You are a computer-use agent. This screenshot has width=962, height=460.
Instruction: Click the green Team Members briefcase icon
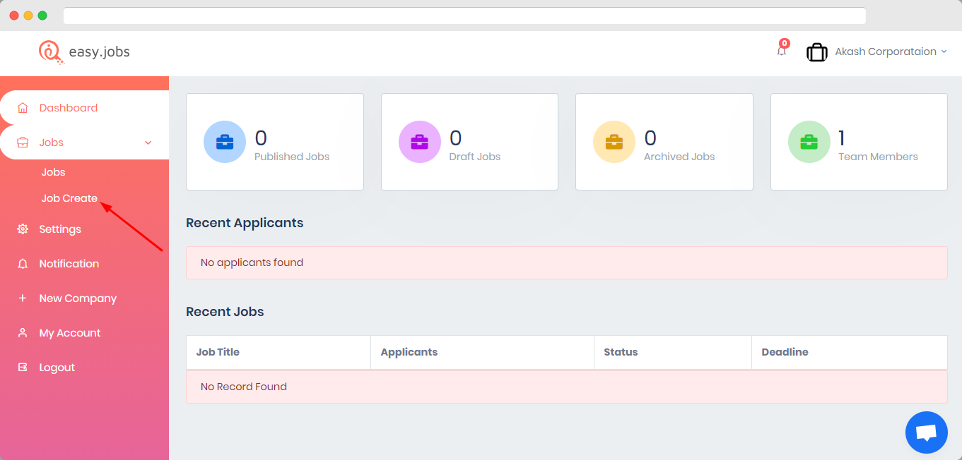coord(809,142)
